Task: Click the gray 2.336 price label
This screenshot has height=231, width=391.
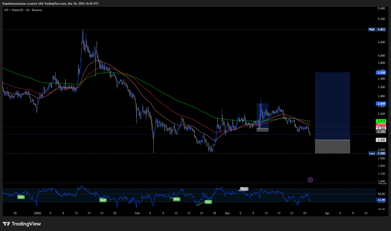Action: (381, 131)
